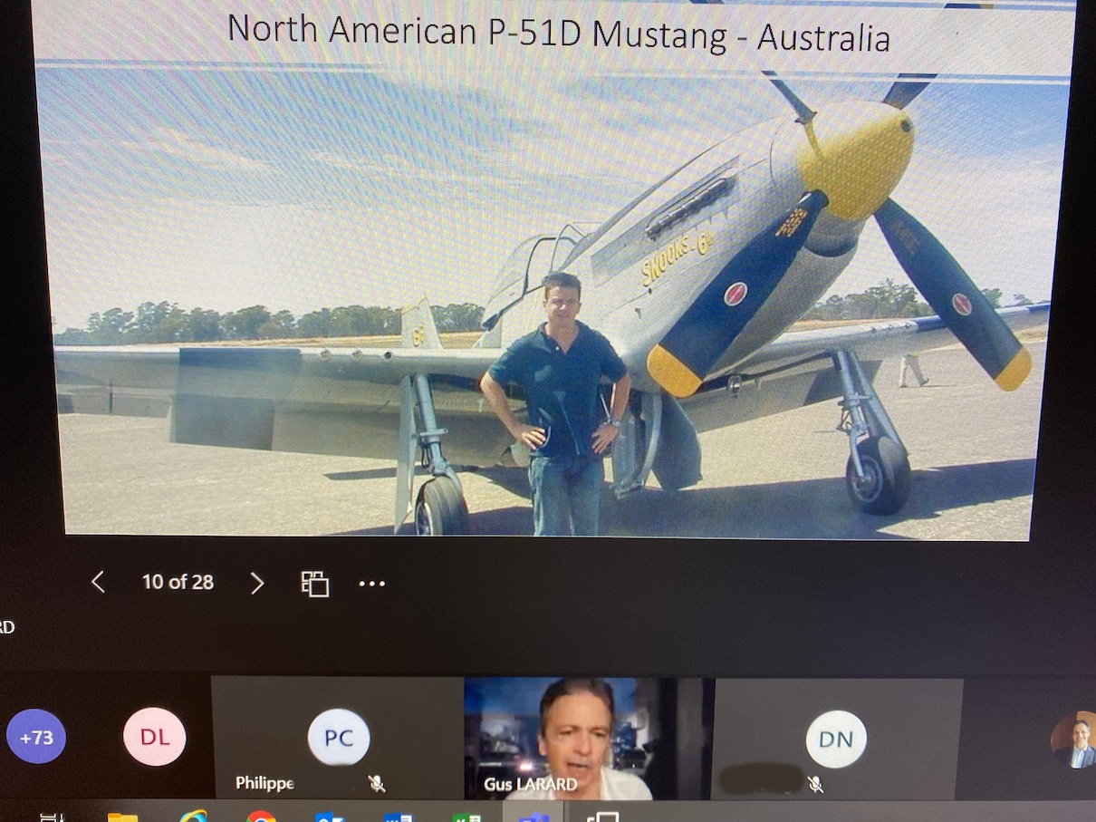Toggle the mic icon on the DN tile
The height and width of the screenshot is (822, 1096).
[815, 784]
